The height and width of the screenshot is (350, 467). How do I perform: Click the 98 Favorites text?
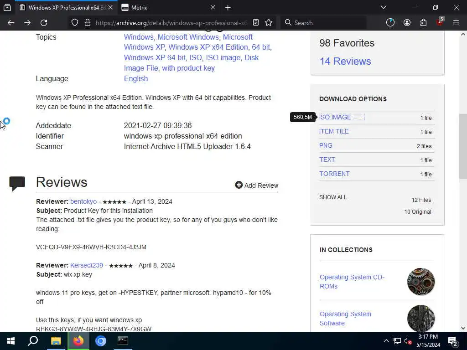point(347,43)
